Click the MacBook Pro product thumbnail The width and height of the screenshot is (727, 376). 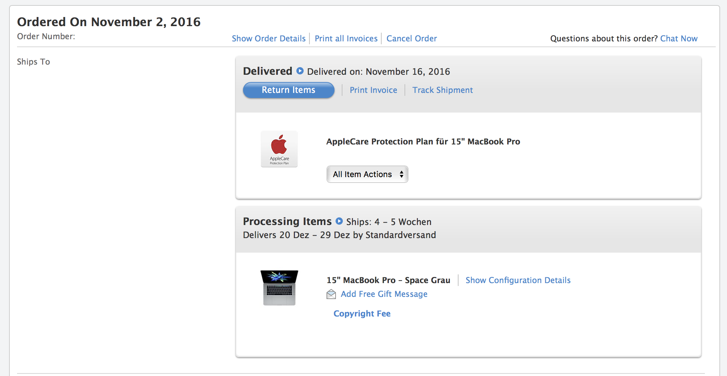point(279,288)
